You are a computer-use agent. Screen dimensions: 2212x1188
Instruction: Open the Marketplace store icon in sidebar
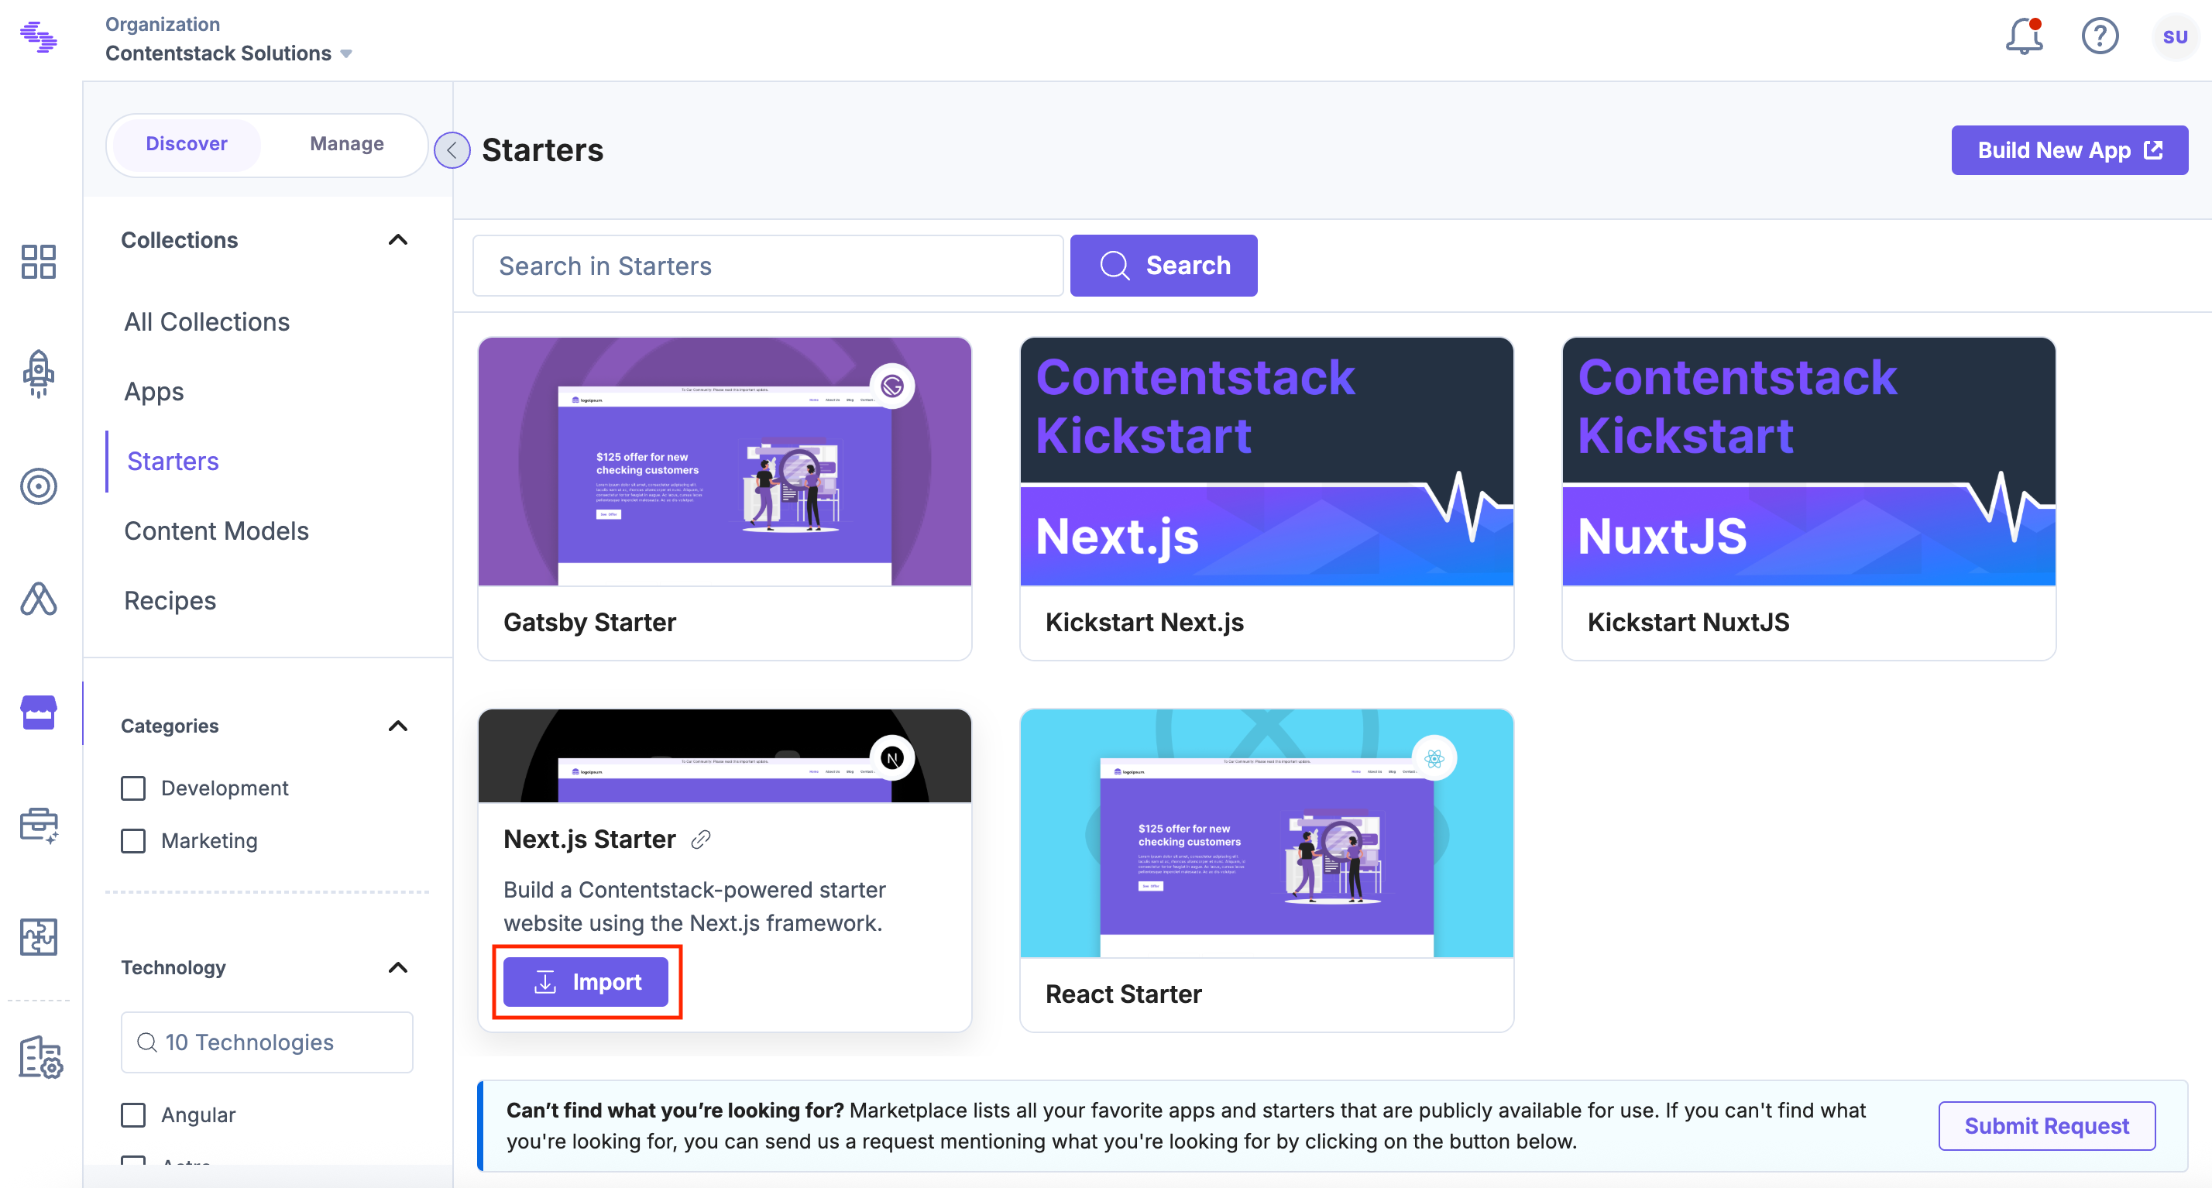click(39, 712)
